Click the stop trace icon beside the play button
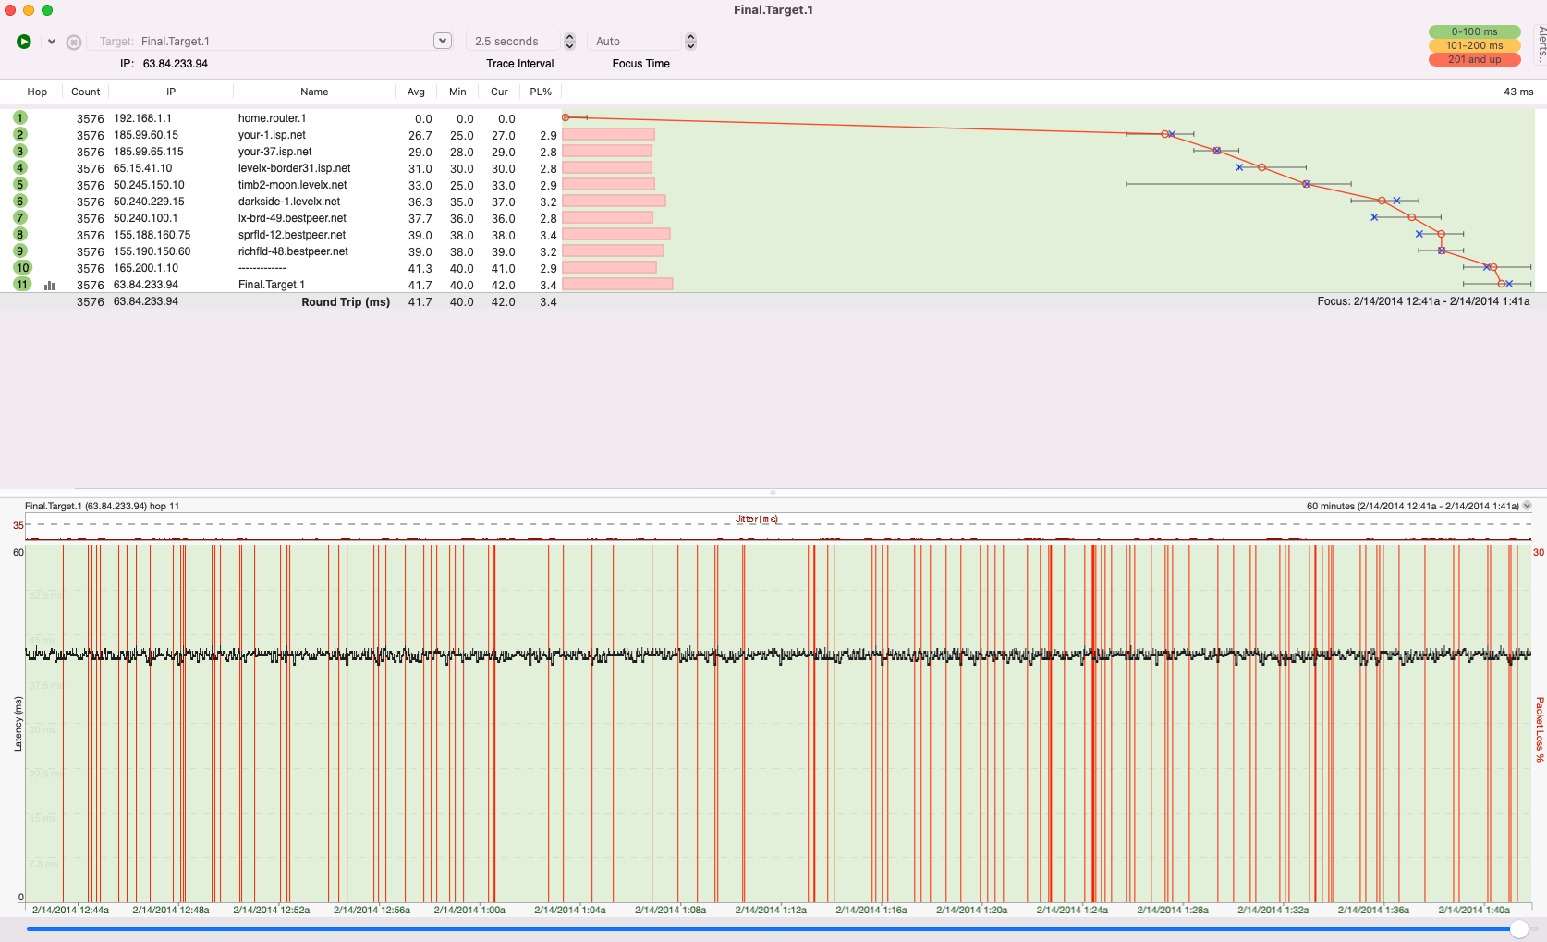This screenshot has width=1547, height=942. (74, 41)
